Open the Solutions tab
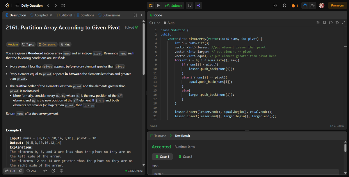 (85, 15)
